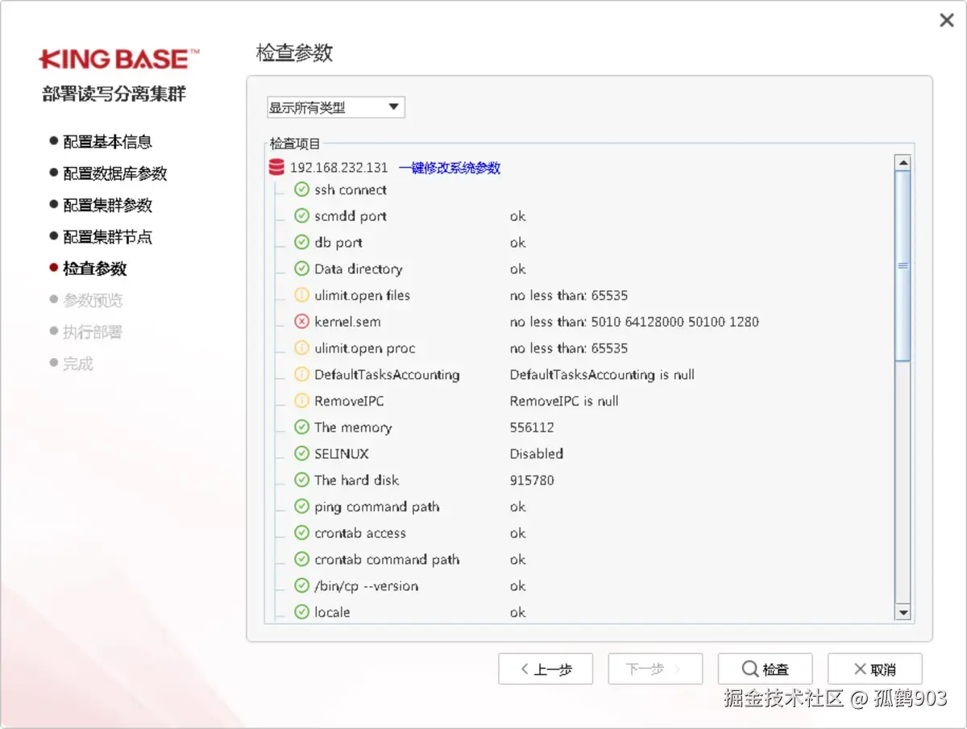Click green check icon for ssh connect
The height and width of the screenshot is (729, 967).
(302, 190)
